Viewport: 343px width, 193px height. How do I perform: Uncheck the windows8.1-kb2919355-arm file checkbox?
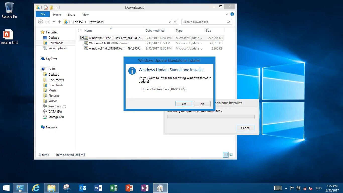pyautogui.click(x=82, y=38)
